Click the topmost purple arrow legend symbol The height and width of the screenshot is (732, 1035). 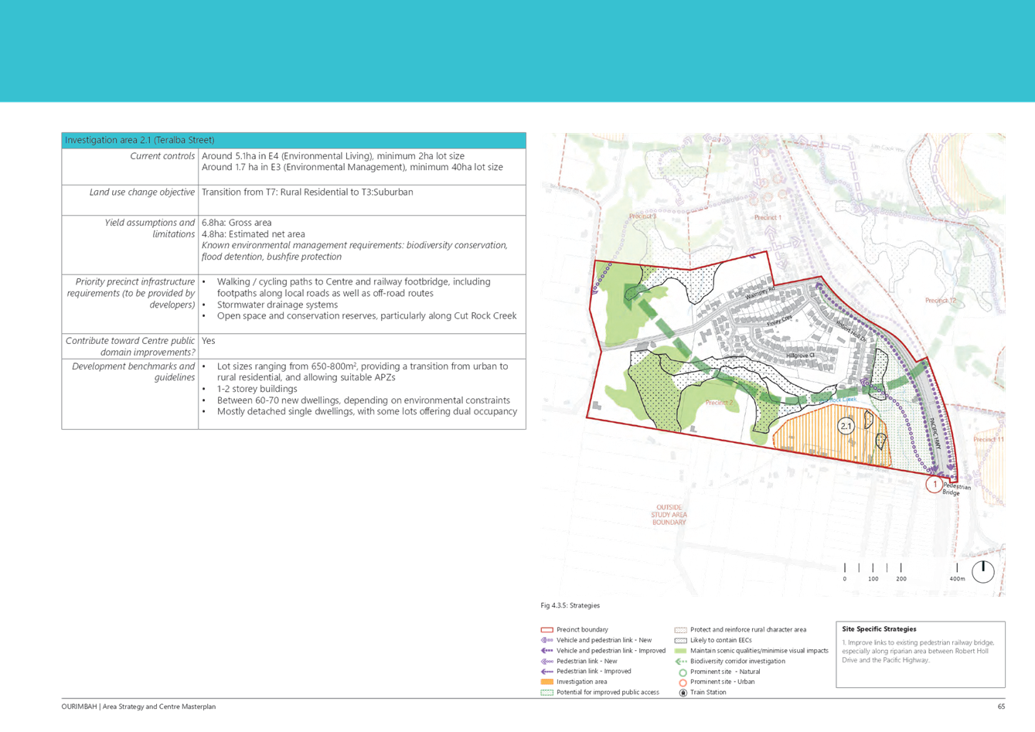(x=547, y=641)
